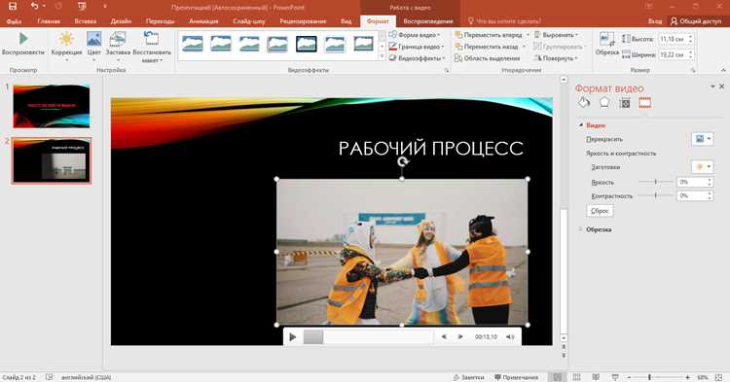Screen dimensions: 730x382
Task: Click the Общий доступ share button
Action: tap(696, 21)
